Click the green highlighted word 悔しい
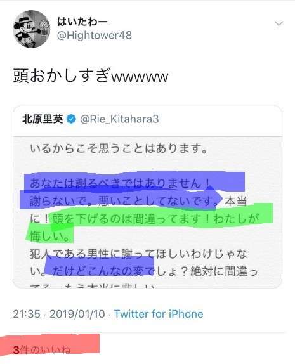This screenshot has height=364, width=295. click(x=49, y=237)
